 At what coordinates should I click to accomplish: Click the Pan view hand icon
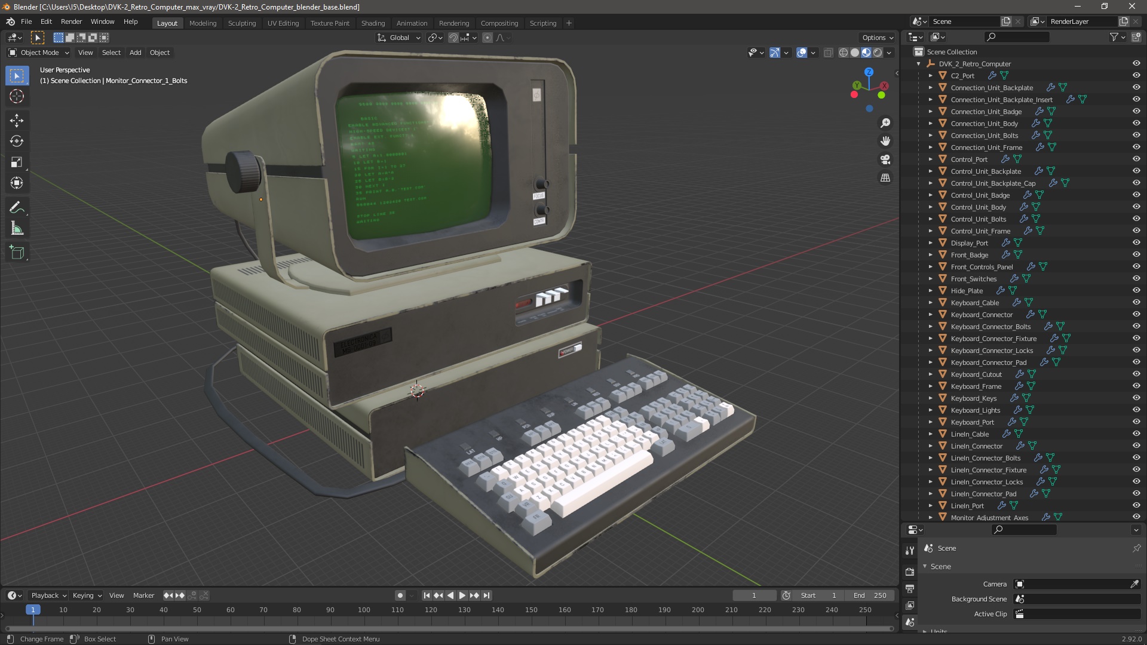tap(885, 141)
